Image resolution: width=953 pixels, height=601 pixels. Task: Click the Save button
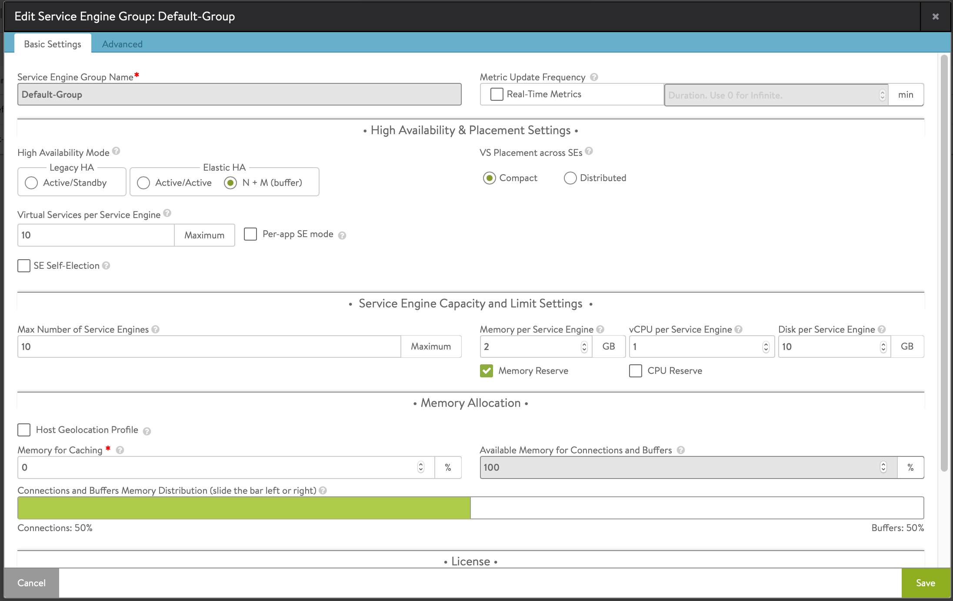(926, 583)
